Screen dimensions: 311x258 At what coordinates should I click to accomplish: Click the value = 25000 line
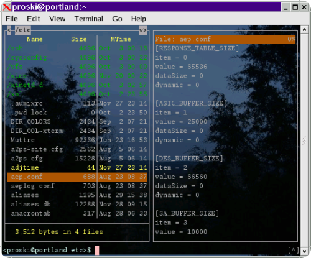[181, 122]
